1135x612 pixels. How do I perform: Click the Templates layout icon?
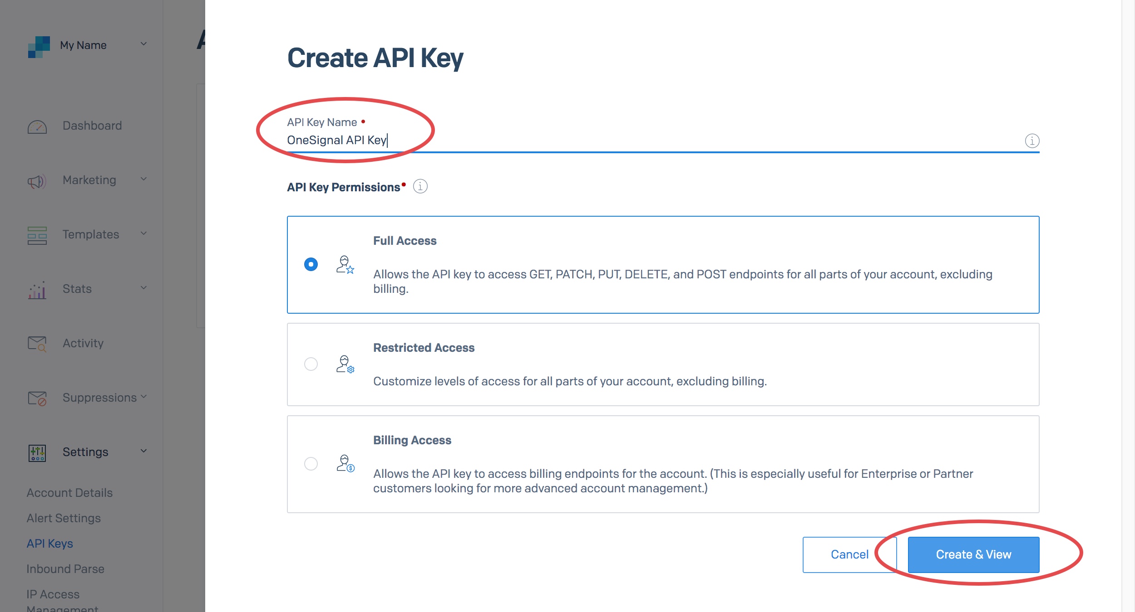(x=37, y=235)
